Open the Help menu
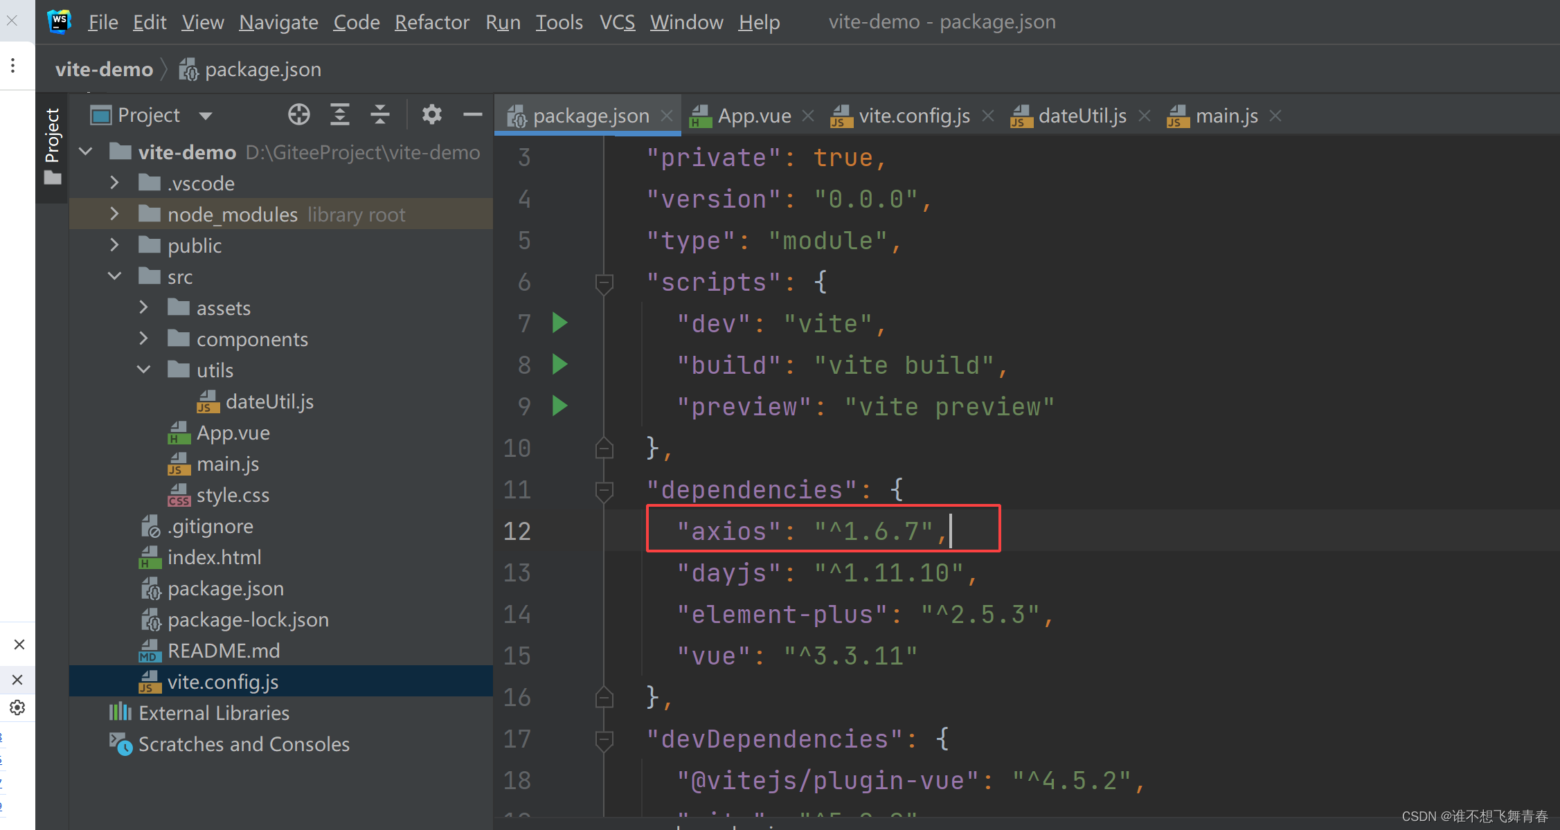 click(x=759, y=22)
